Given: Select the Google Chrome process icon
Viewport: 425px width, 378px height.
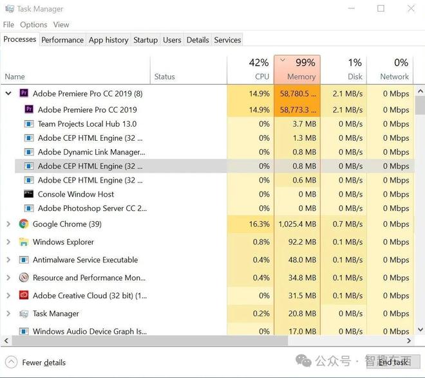Looking at the screenshot, I should 24,224.
